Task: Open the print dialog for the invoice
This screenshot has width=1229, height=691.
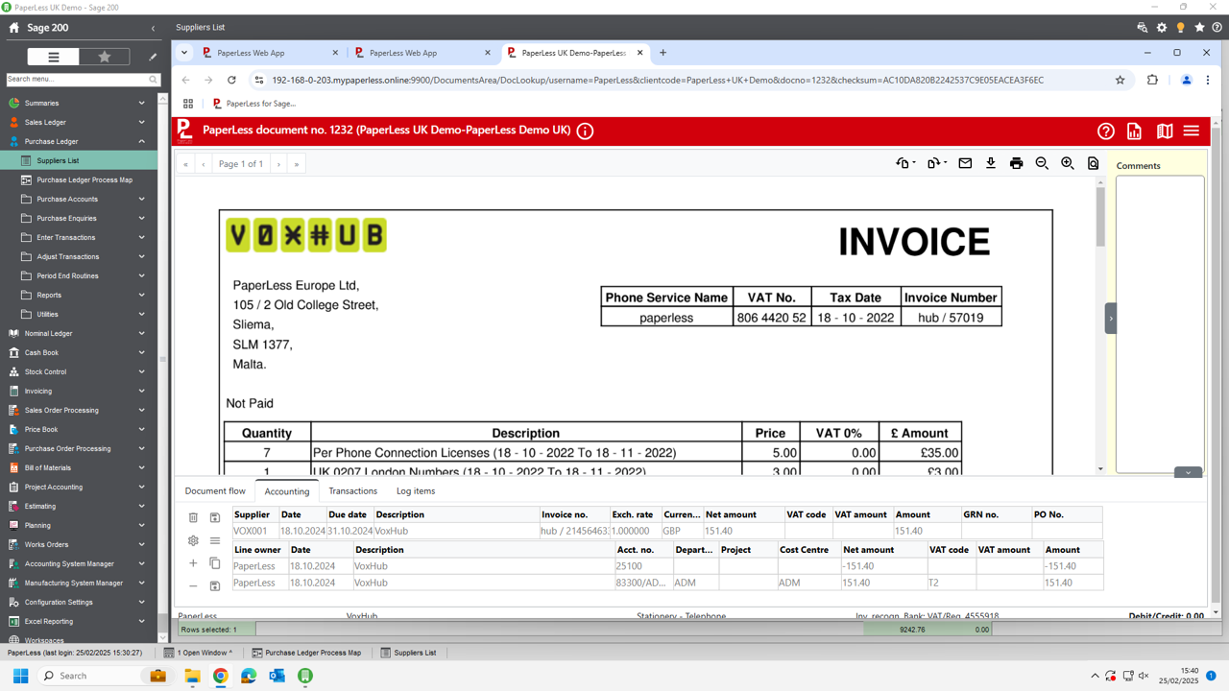Action: tap(1016, 163)
